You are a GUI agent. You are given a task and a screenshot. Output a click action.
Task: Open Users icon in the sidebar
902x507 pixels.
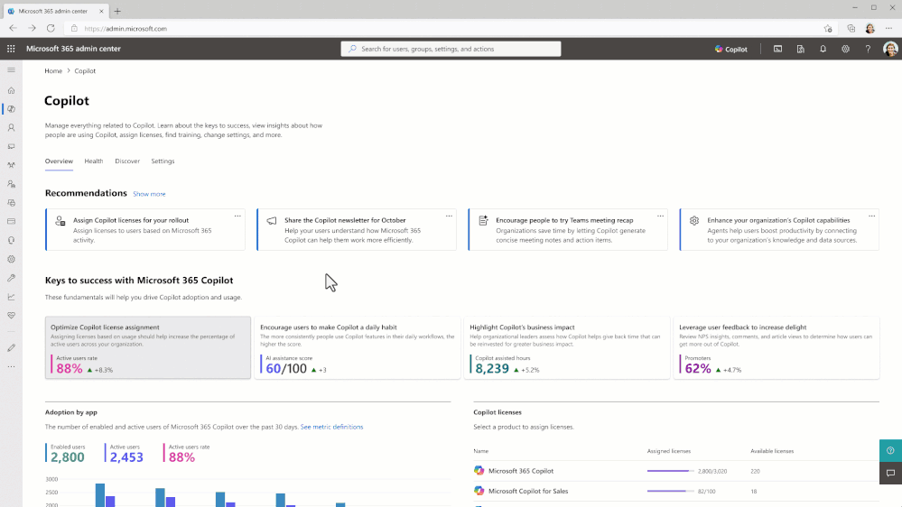(x=11, y=127)
